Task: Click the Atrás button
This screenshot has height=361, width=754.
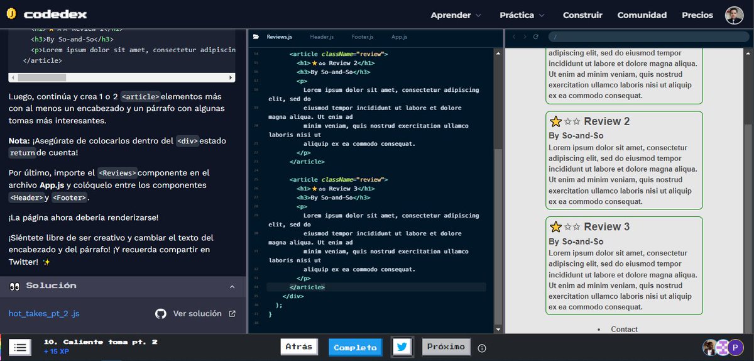Action: [299, 347]
